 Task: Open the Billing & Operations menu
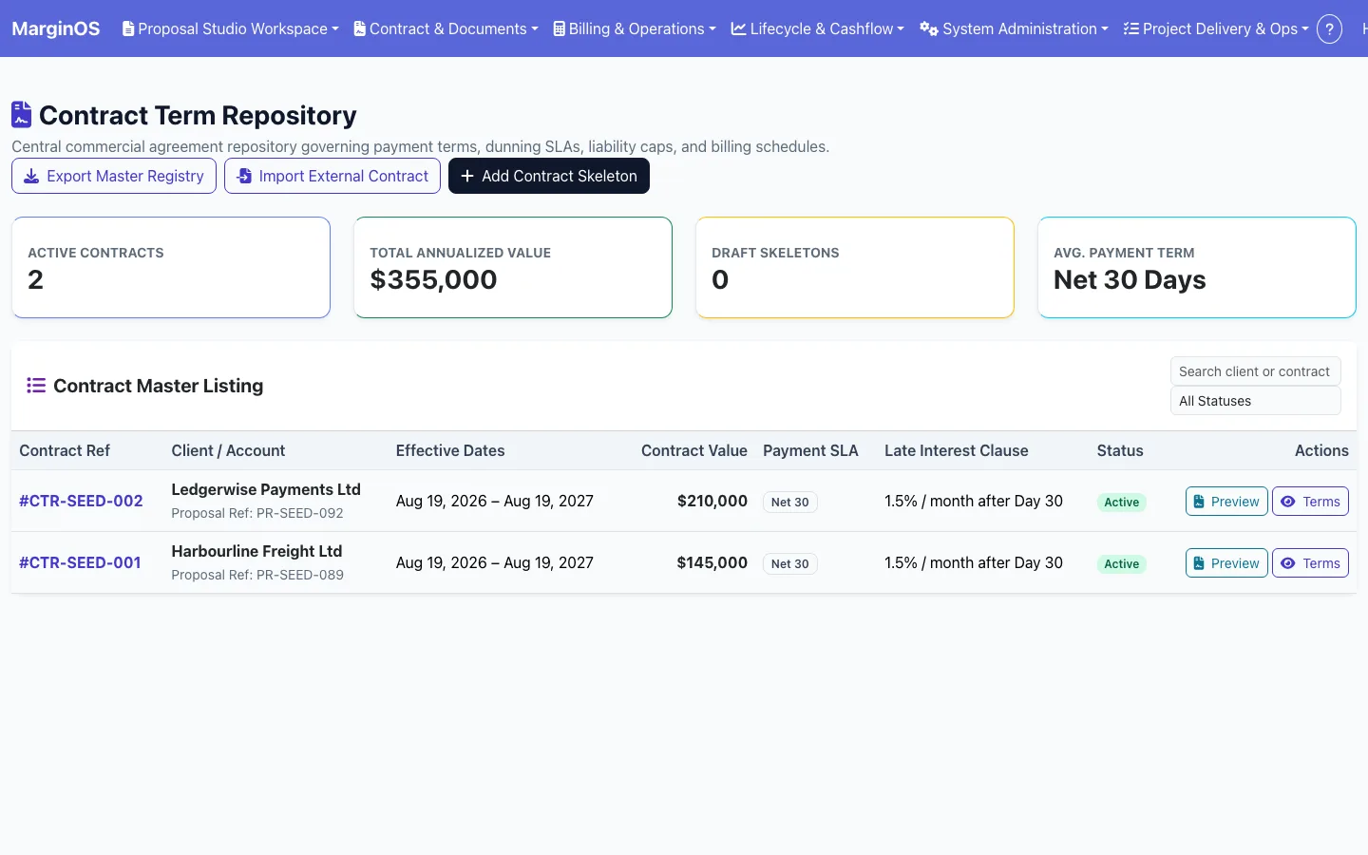pyautogui.click(x=635, y=28)
